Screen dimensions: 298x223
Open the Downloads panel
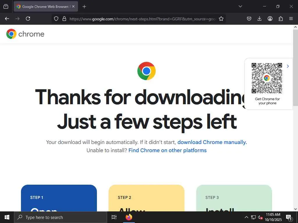coord(259,19)
